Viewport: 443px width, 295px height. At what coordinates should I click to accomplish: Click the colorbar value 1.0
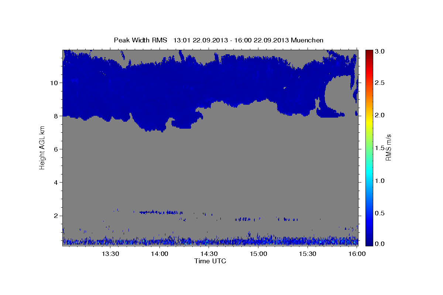[380, 181]
